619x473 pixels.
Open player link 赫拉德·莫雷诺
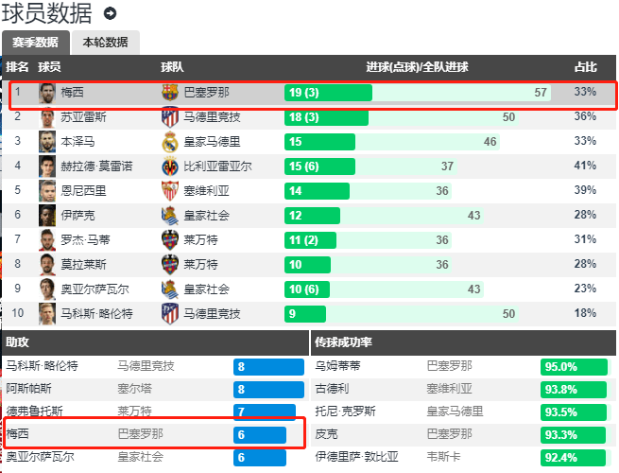point(96,166)
